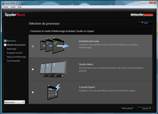Viewport: 158px width, 114px height.
Task: Minimize the Spyder4Elite window
Action: [143, 3]
